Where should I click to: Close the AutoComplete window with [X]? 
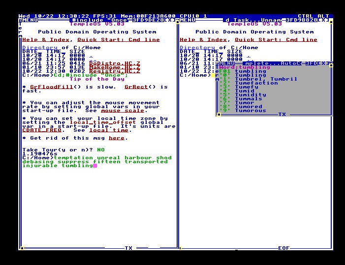323,63
